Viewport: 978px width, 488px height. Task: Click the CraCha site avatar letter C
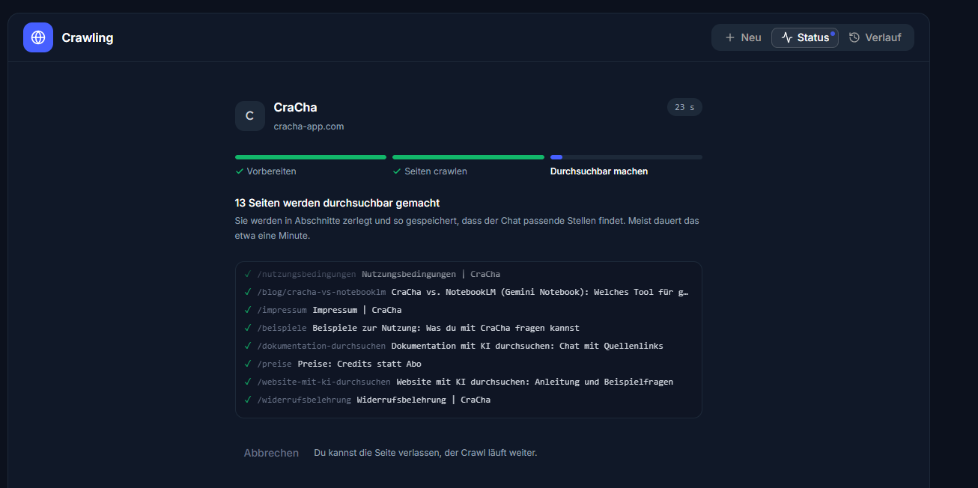250,116
